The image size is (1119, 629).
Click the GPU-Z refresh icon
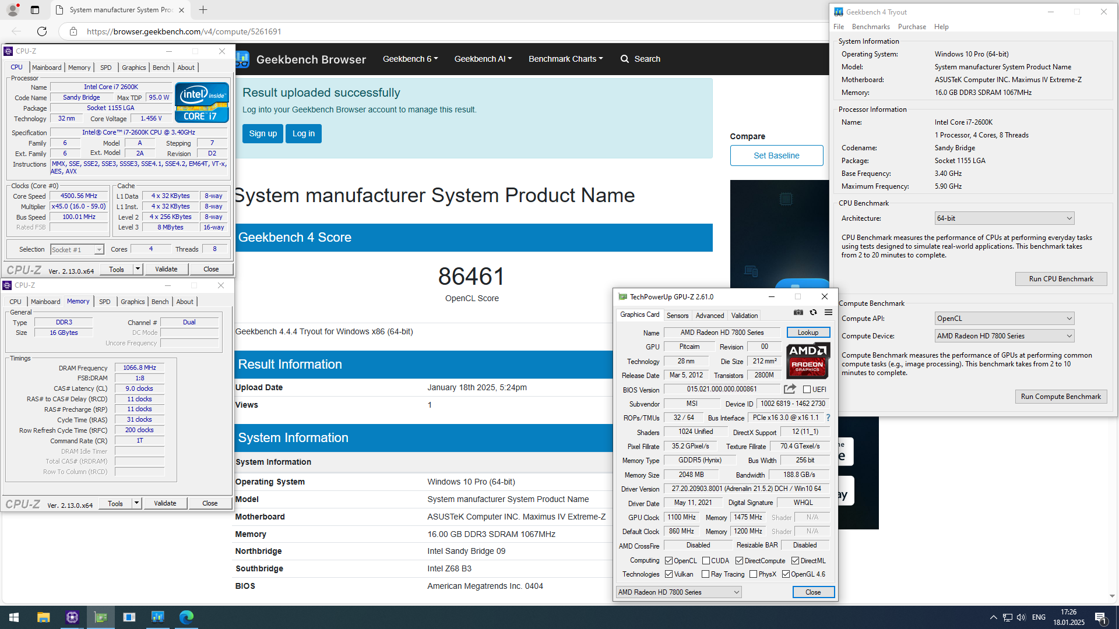pyautogui.click(x=813, y=313)
